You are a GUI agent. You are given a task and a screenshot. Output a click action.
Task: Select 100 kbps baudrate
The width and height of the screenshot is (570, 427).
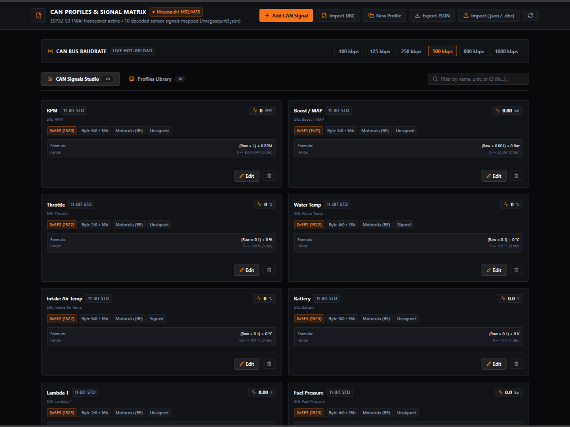[349, 51]
